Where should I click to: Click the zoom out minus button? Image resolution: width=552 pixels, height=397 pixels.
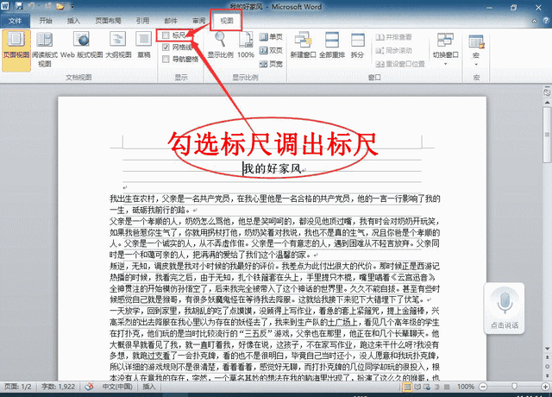point(483,387)
